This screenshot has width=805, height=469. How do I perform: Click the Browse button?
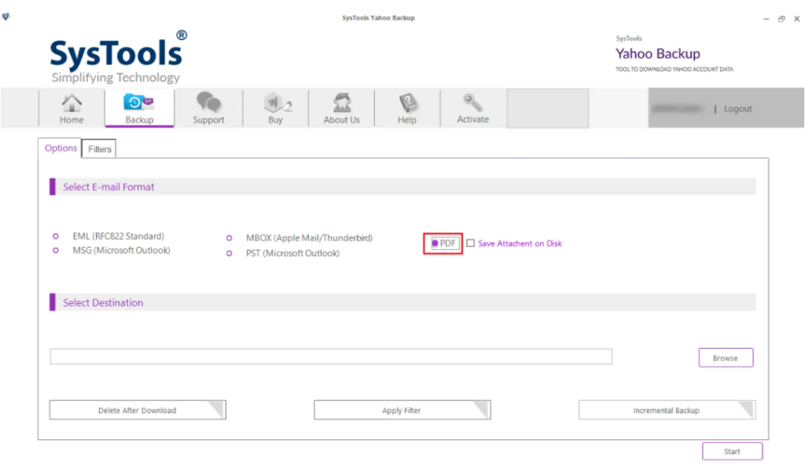[726, 357]
